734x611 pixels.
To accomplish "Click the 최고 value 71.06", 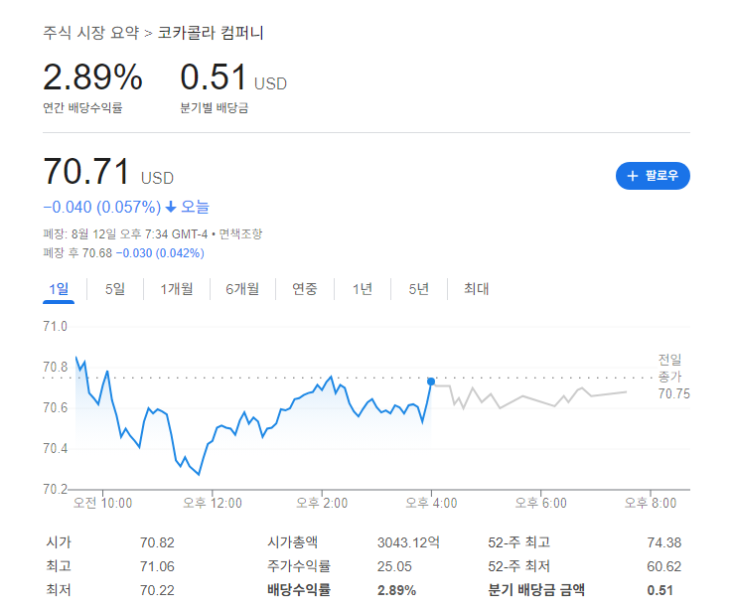I will click(157, 566).
